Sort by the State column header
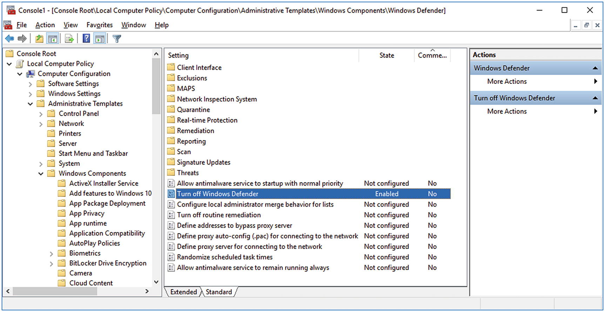The image size is (605, 312). point(386,55)
